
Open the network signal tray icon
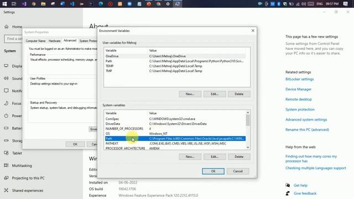(x=298, y=4)
